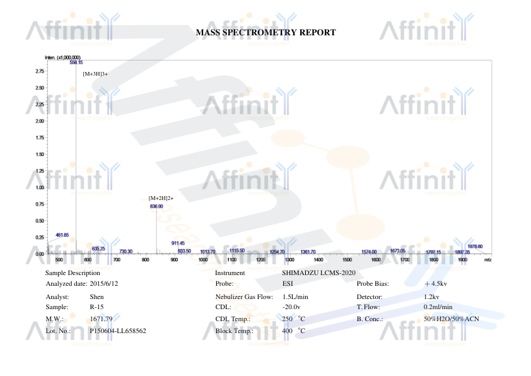Image resolution: width=531 pixels, height=376 pixels.
Task: Click the 1254.70 peak label
Action: click(277, 252)
